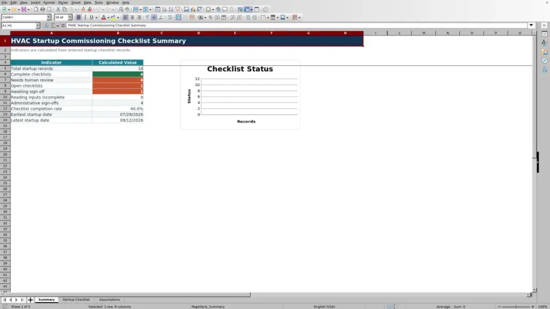
Task: Expand the Name Box dropdown
Action: click(38, 26)
